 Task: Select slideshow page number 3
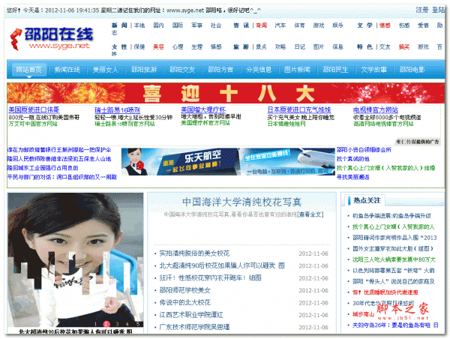coord(117,324)
